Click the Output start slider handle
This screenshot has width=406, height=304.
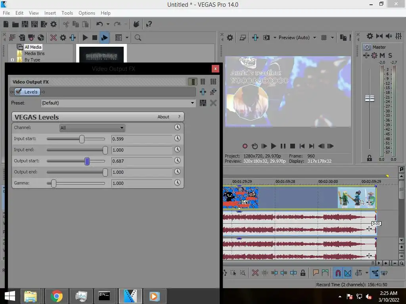(x=87, y=161)
